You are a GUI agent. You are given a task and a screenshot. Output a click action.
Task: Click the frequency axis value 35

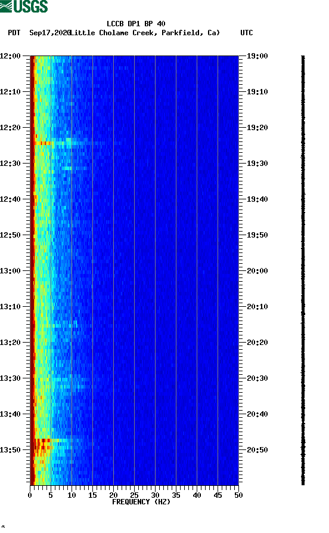176,495
